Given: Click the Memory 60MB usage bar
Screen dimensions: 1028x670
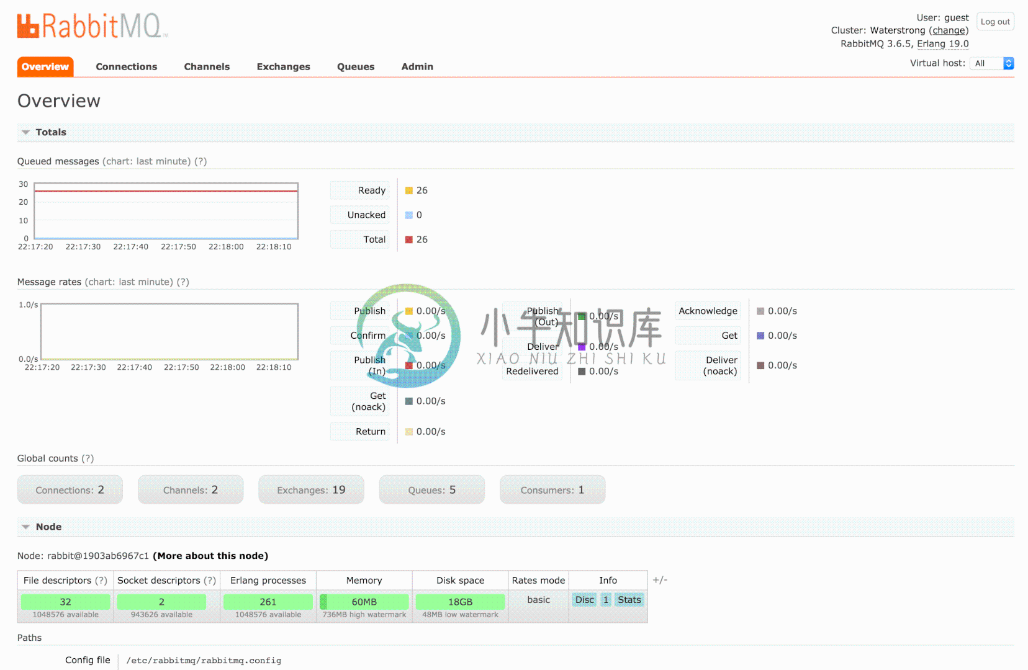Looking at the screenshot, I should coord(364,602).
